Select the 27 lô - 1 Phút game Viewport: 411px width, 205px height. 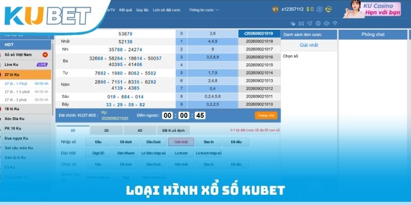click(x=25, y=84)
